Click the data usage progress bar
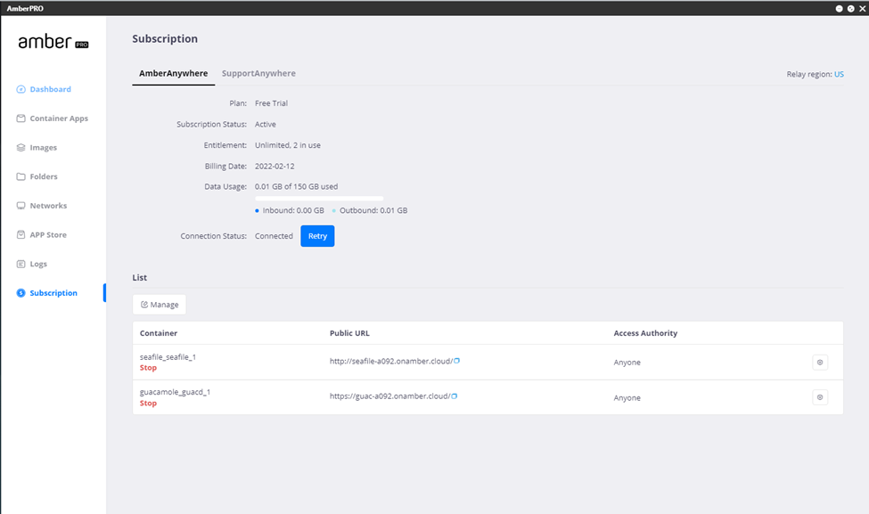The height and width of the screenshot is (514, 869). pos(319,199)
